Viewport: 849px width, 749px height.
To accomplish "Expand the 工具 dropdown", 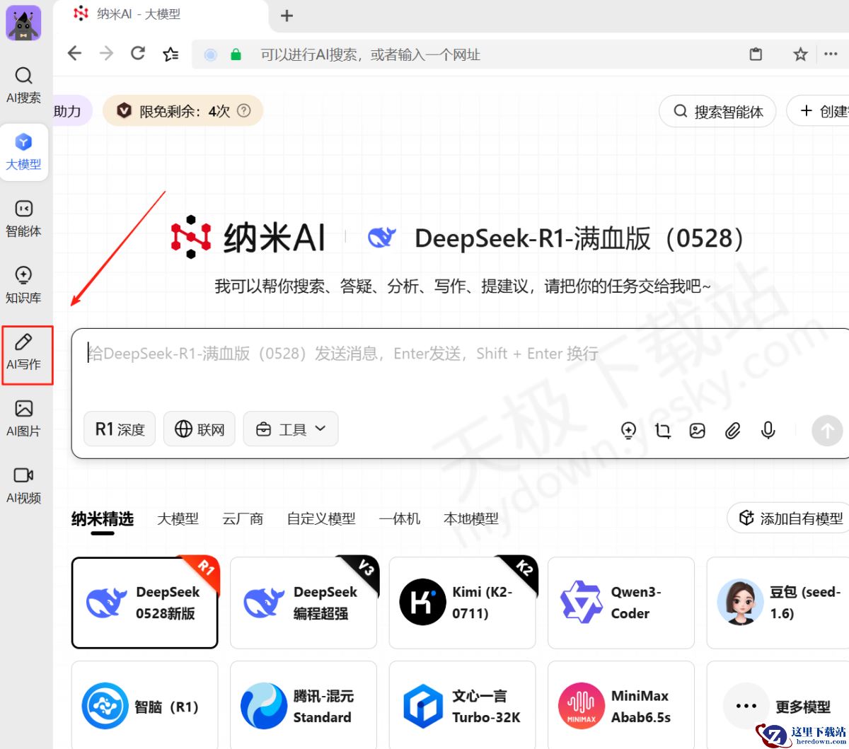I will click(x=291, y=429).
